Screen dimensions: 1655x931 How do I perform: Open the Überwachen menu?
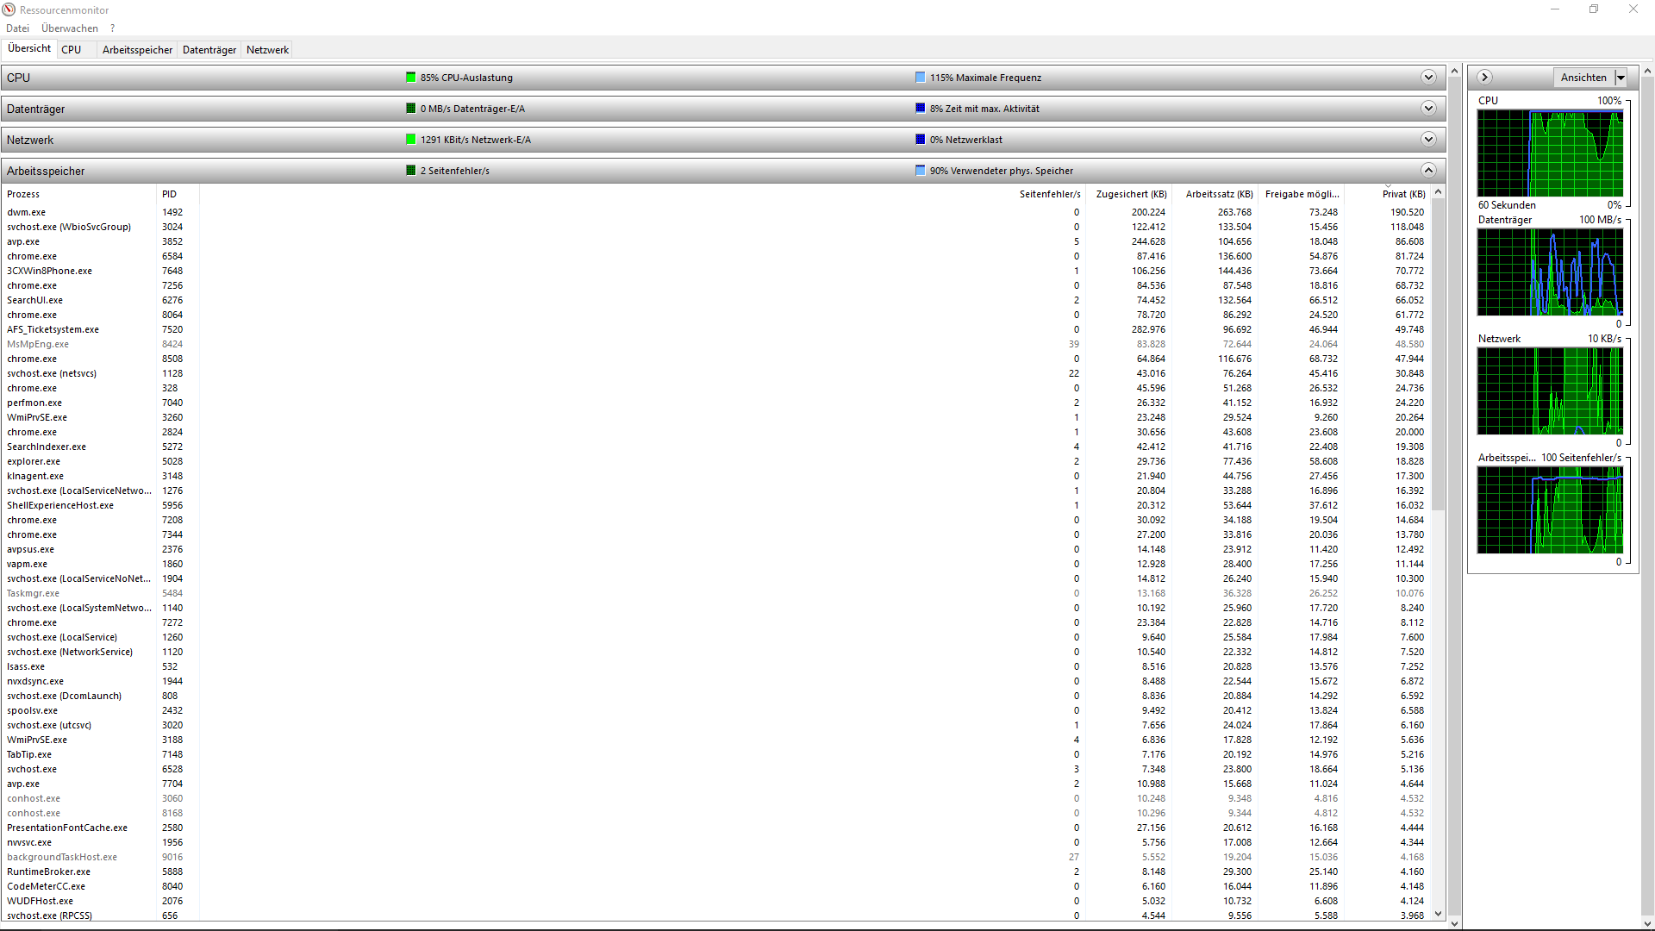(x=70, y=28)
